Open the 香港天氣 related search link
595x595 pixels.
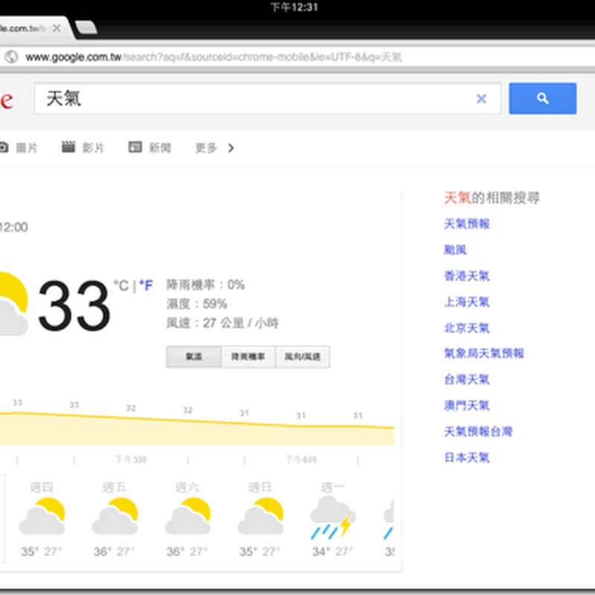[x=466, y=276]
